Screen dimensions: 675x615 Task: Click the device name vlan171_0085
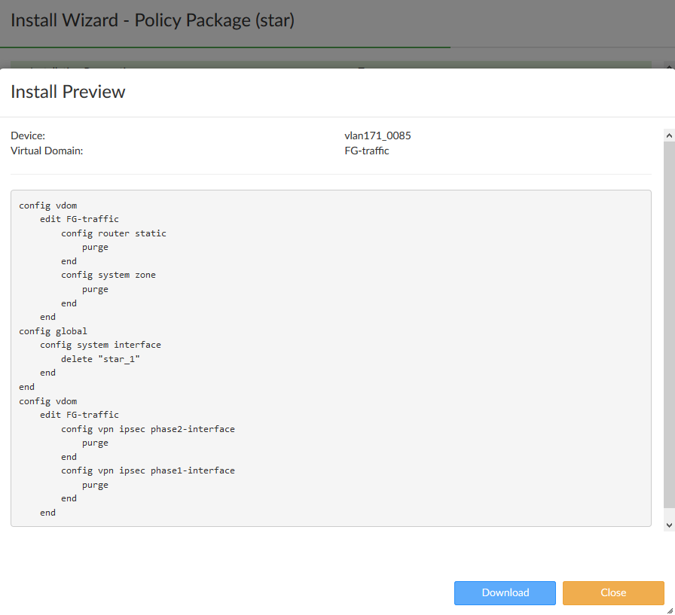coord(377,135)
